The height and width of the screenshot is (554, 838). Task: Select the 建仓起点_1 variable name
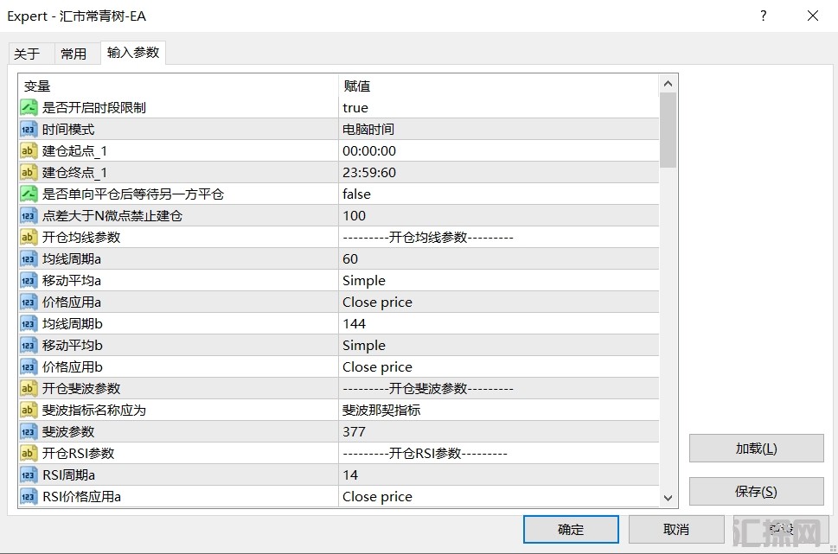click(75, 151)
